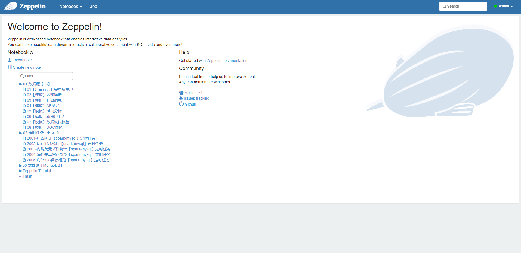Click the Github octocat icon
The width and height of the screenshot is (521, 253).
pyautogui.click(x=181, y=104)
